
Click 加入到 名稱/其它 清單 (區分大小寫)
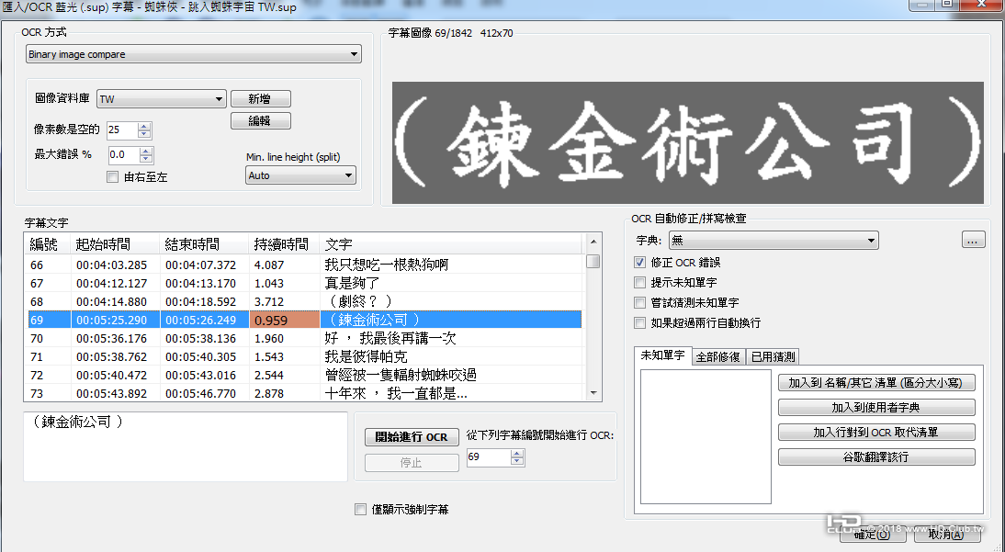876,383
